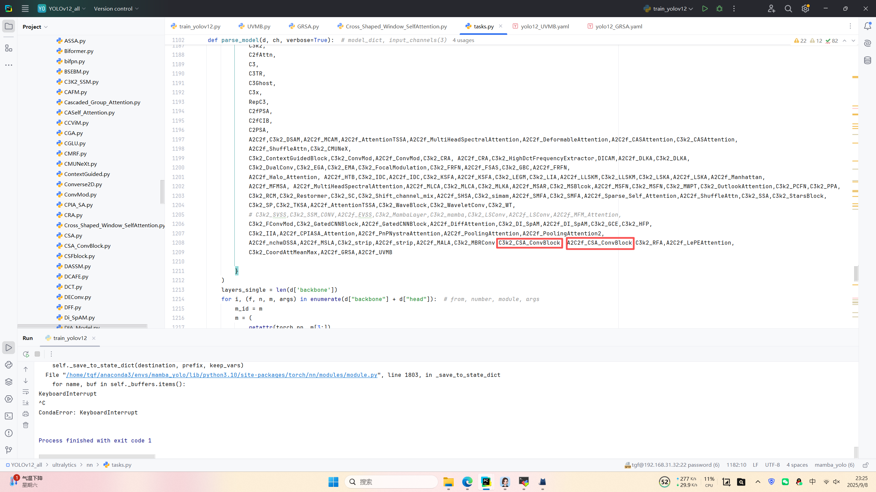Switch to yolo12_UVMB.yaml tab
The width and height of the screenshot is (876, 492).
[541, 26]
